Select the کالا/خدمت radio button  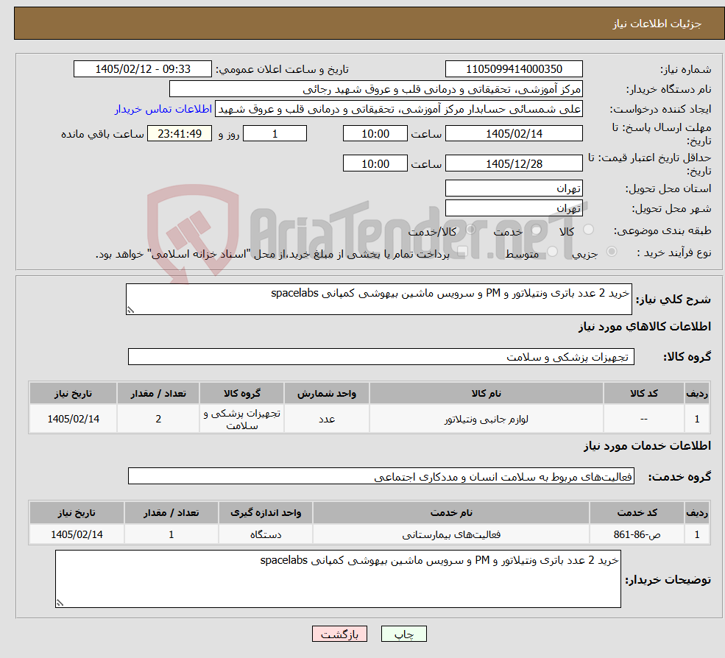point(470,230)
